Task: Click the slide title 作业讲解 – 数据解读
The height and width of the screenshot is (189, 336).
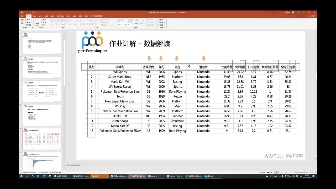Action: point(140,44)
